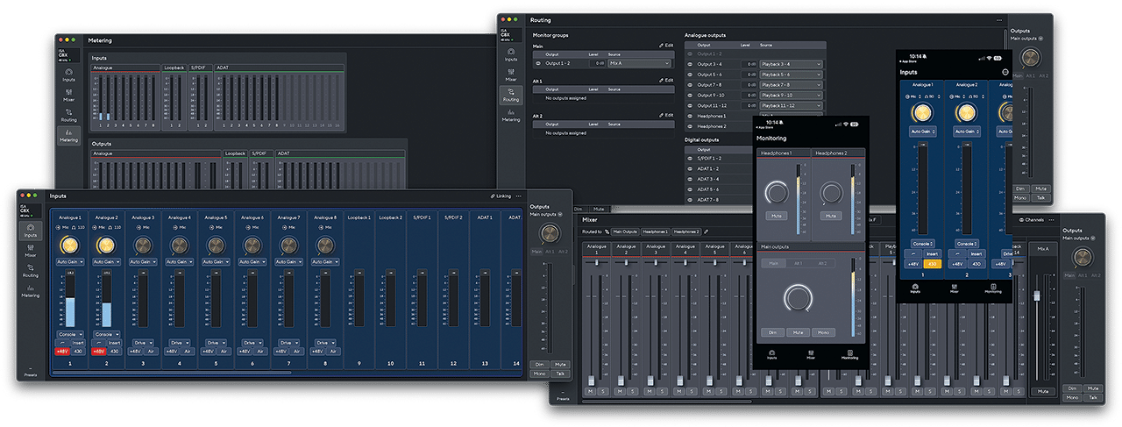Expand Auto Gain dropdown on Analogue 3 channel
Image resolution: width=1122 pixels, height=427 pixels.
(x=142, y=261)
